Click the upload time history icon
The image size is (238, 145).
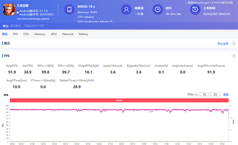(x=195, y=9)
